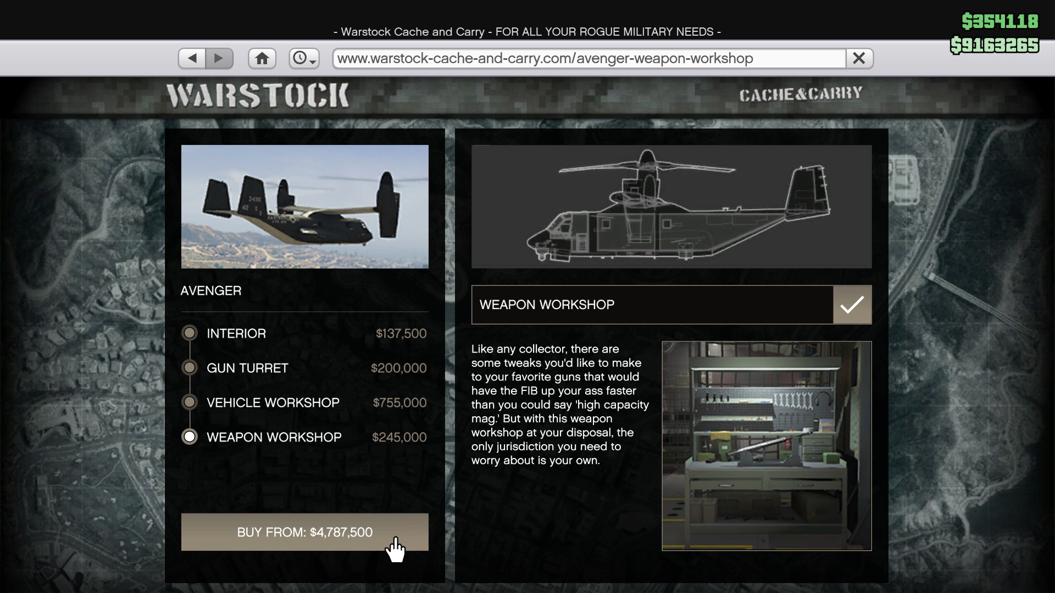Click the green cash balance counter

pos(1000,21)
